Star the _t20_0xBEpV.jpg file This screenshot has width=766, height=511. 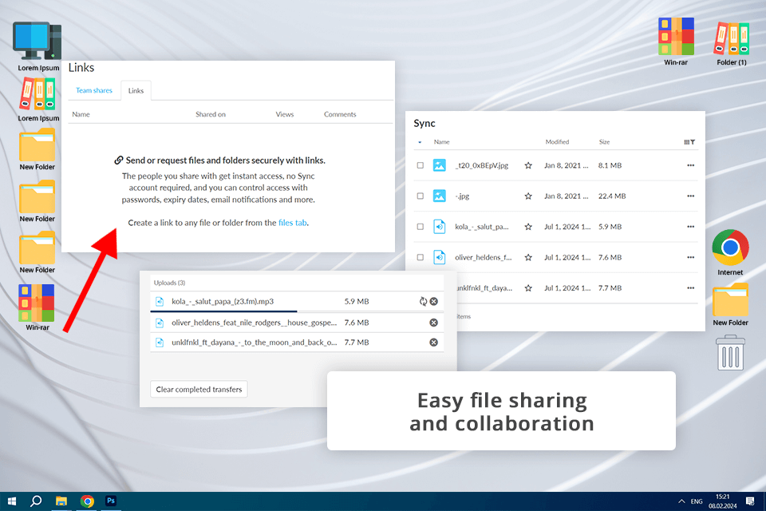pyautogui.click(x=528, y=166)
